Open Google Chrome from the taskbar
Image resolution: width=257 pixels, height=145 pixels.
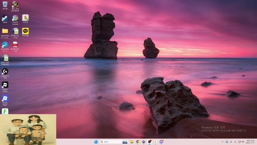(137, 142)
